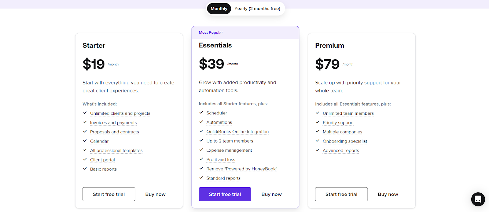
Task: Open the chat support widget
Action: tap(478, 199)
